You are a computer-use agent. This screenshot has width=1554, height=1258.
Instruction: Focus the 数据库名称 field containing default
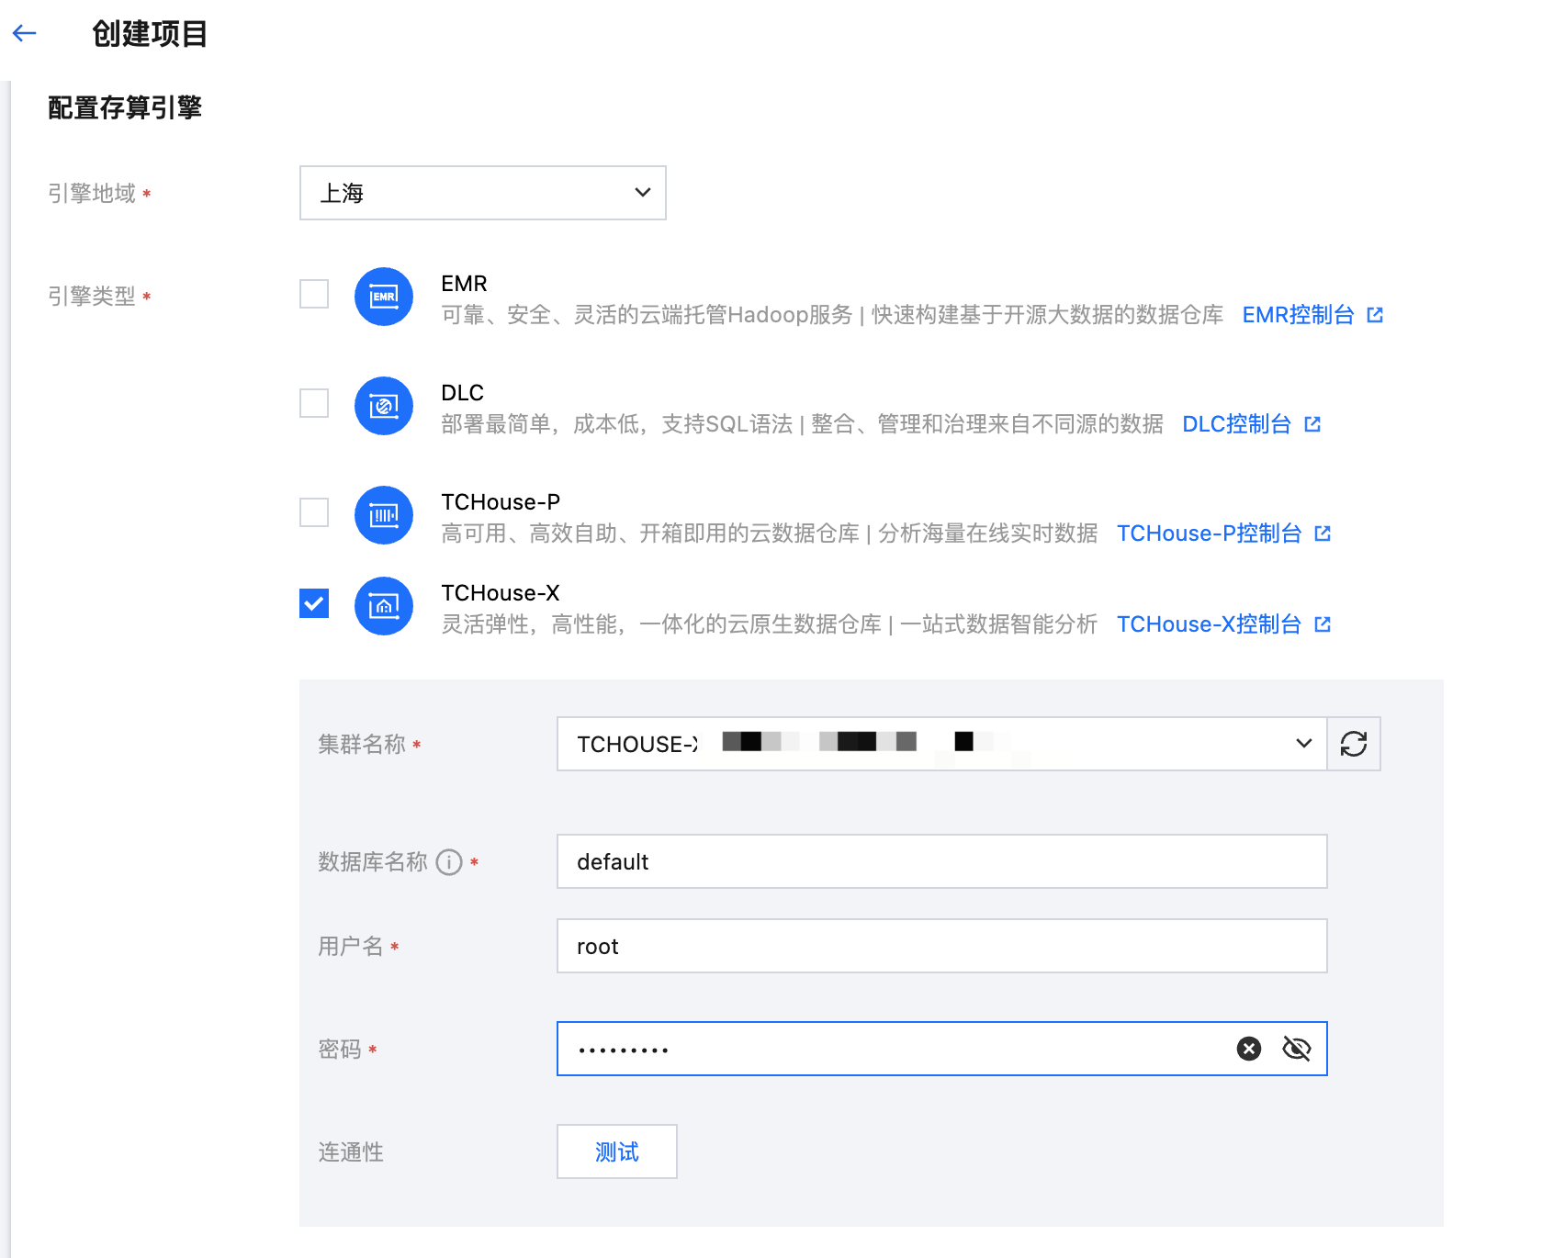click(942, 861)
